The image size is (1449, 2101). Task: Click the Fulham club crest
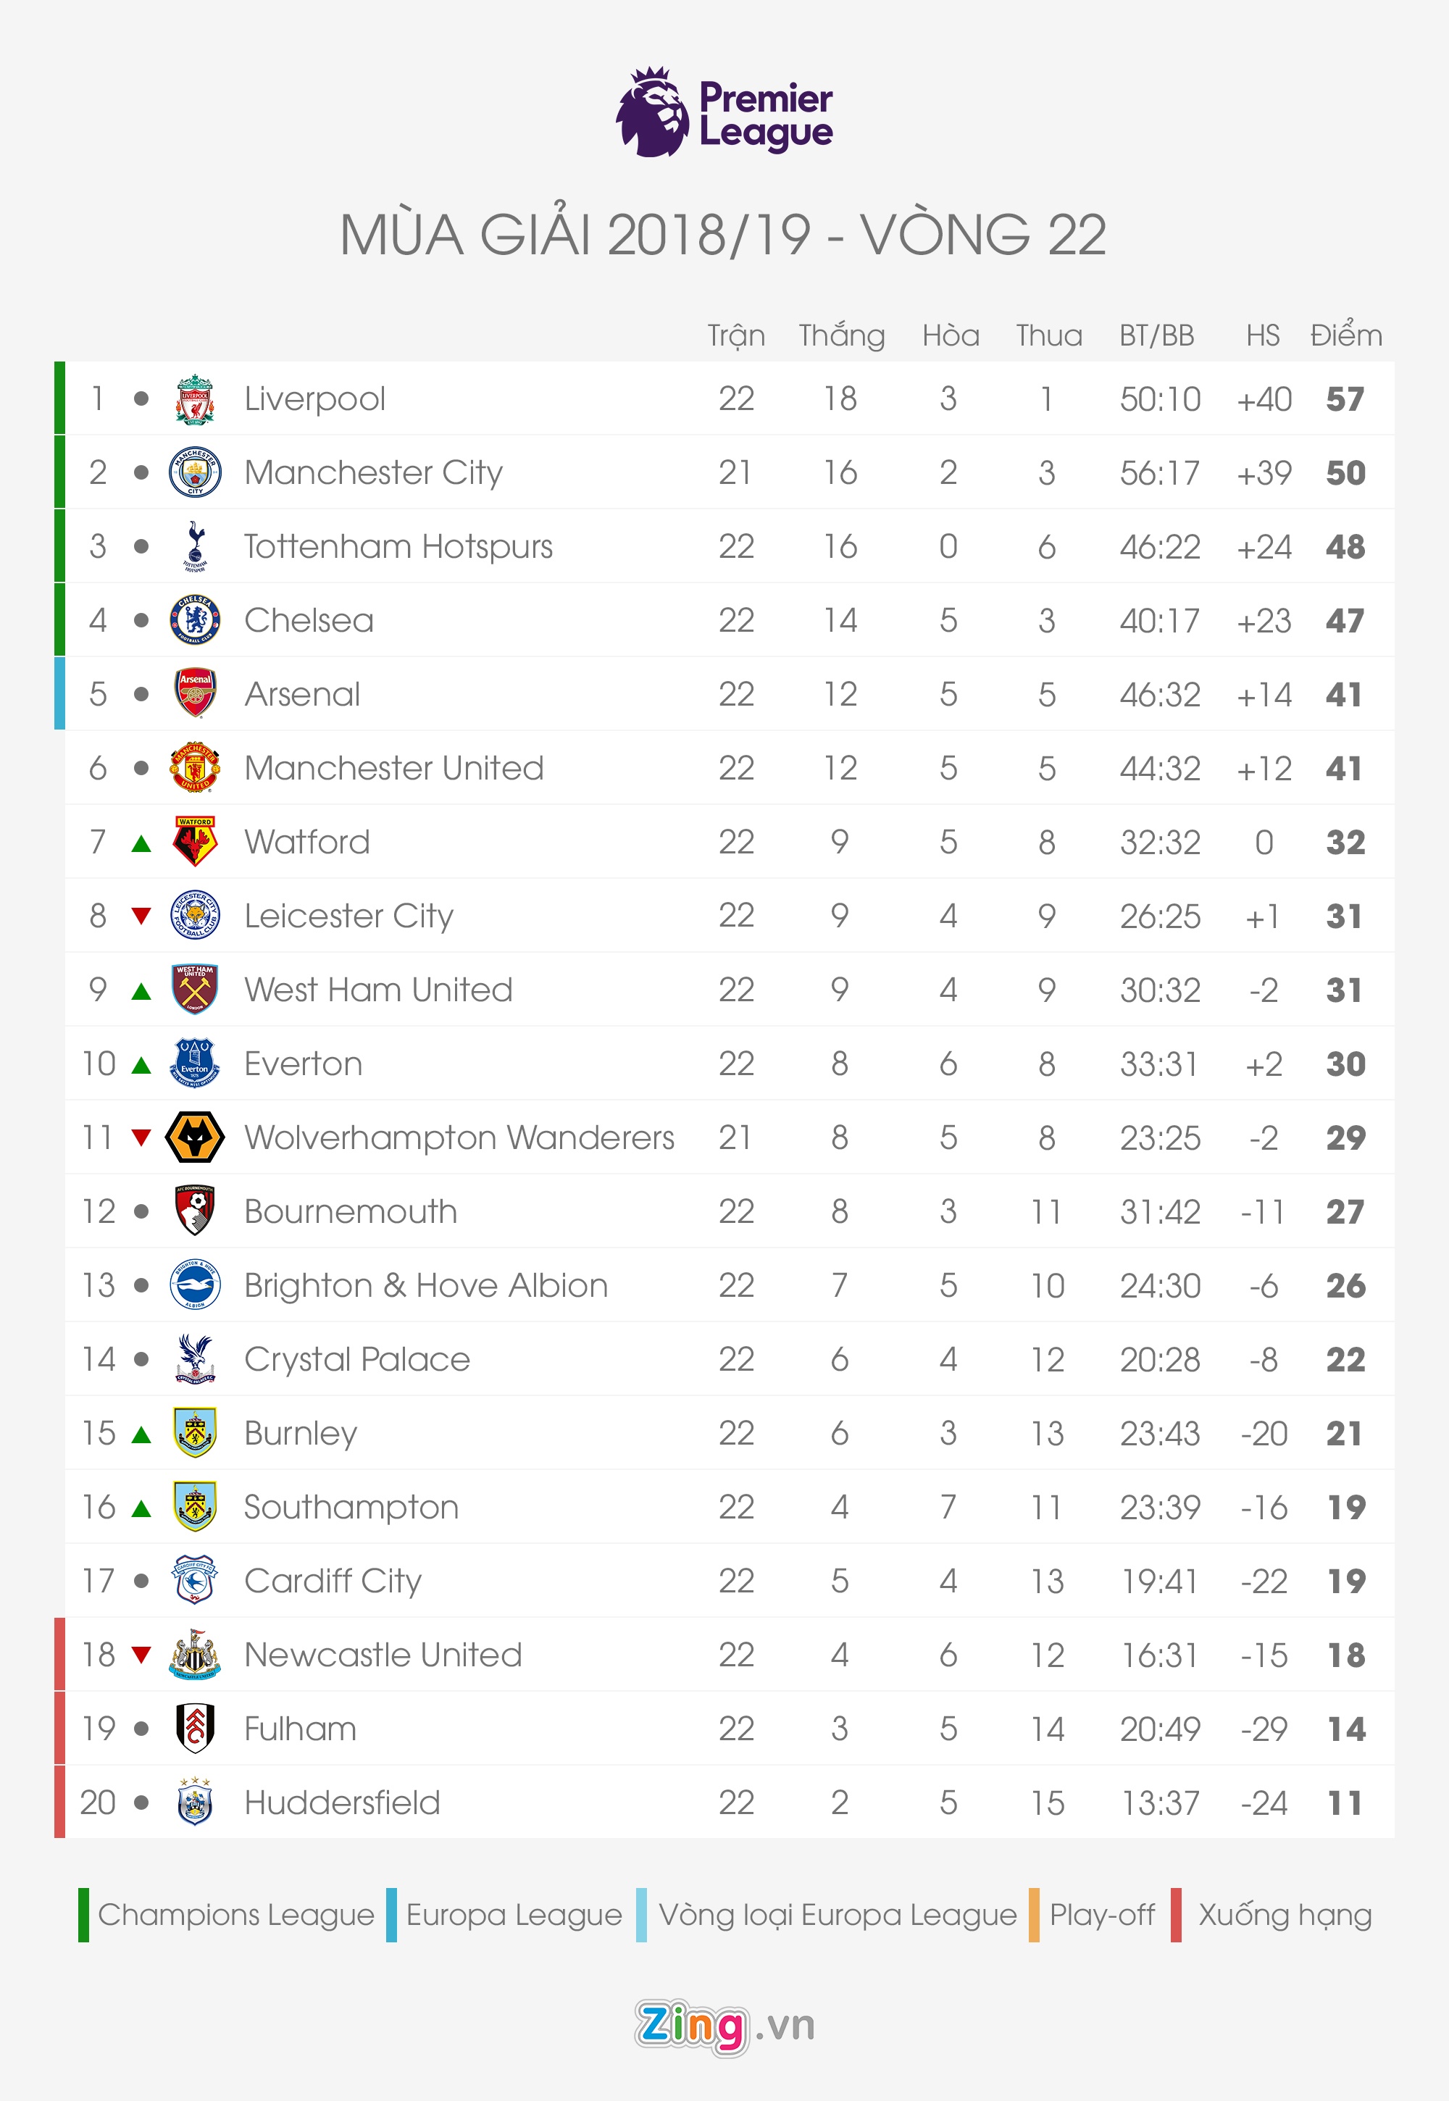194,1728
